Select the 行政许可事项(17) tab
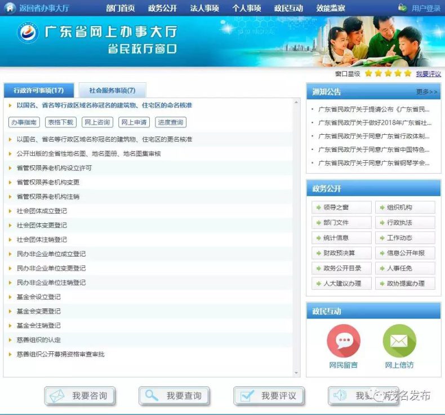This screenshot has height=415, width=445. click(39, 90)
